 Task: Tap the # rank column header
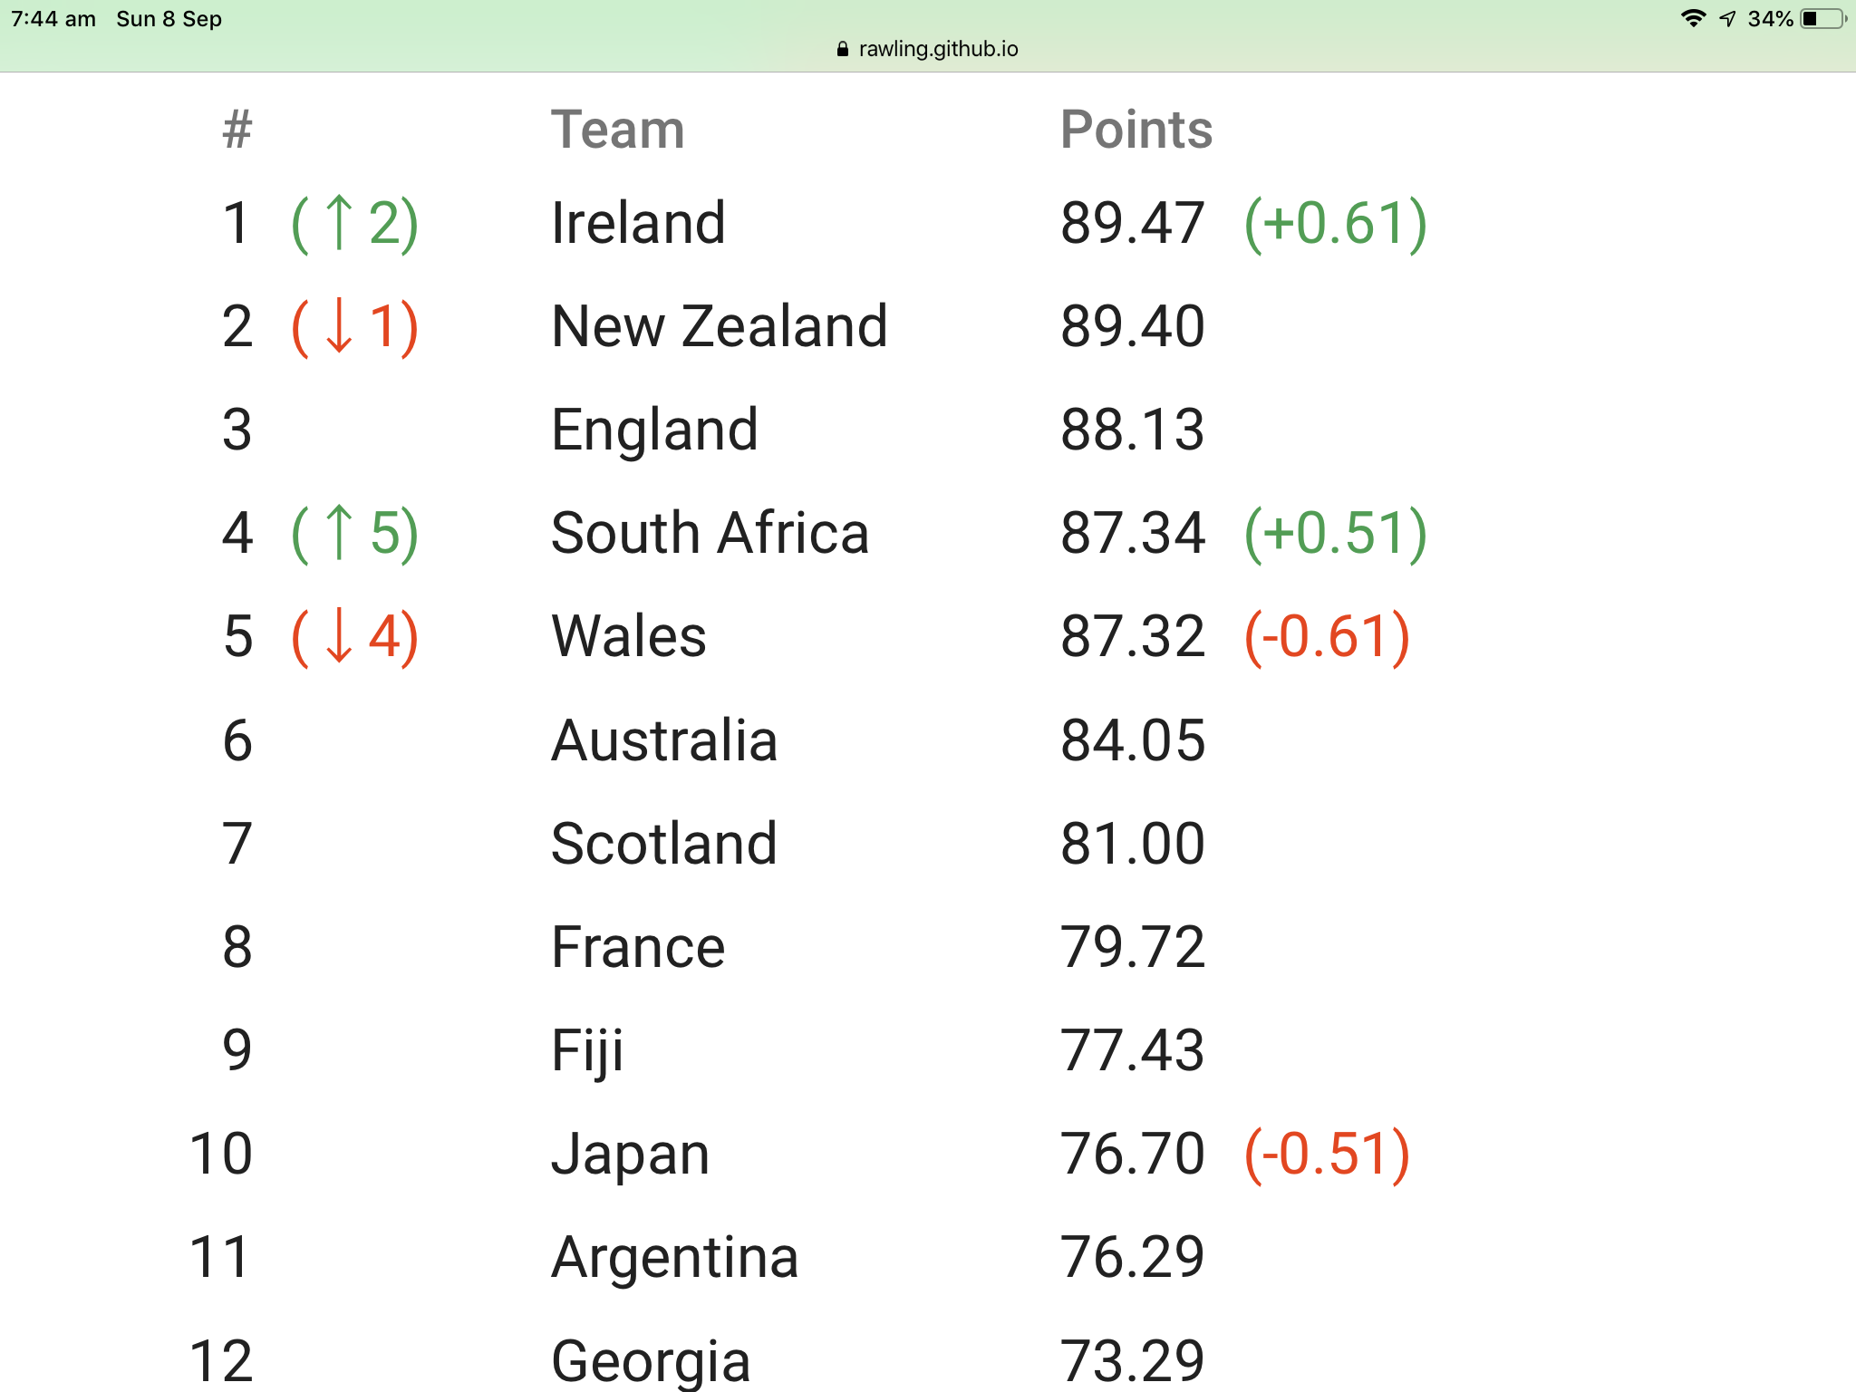pos(237,130)
